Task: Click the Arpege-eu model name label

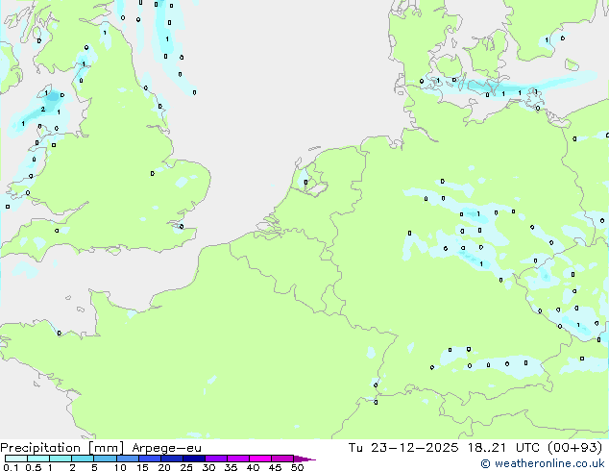Action: (166, 448)
